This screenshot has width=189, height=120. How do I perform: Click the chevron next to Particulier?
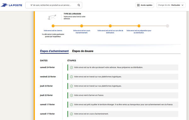(x=182, y=5)
